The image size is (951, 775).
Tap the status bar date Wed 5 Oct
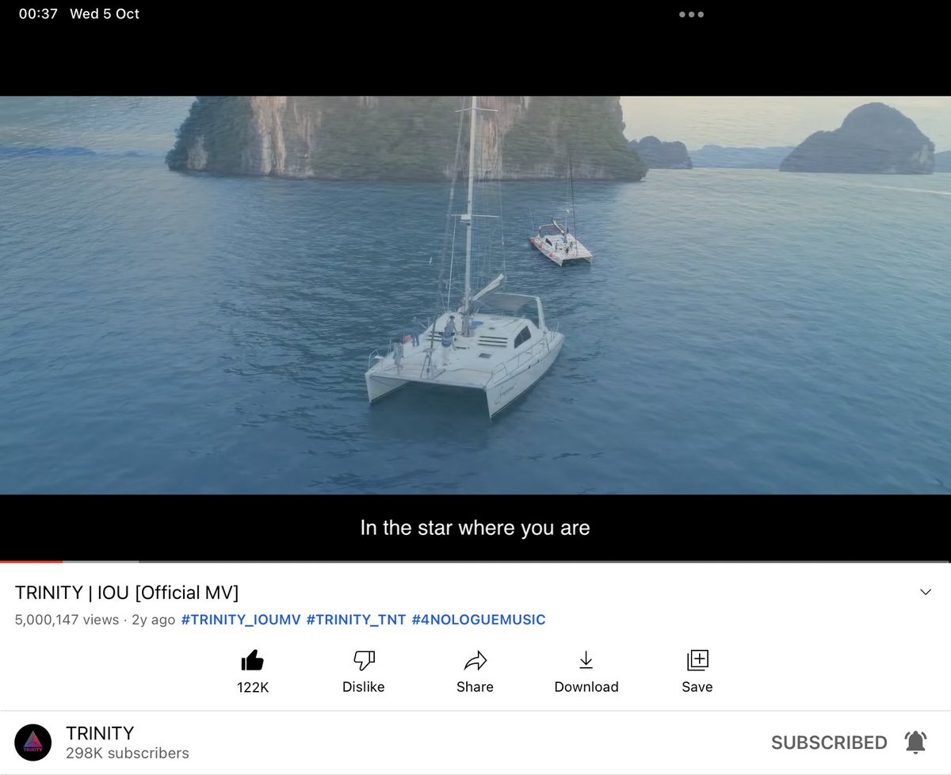point(105,14)
